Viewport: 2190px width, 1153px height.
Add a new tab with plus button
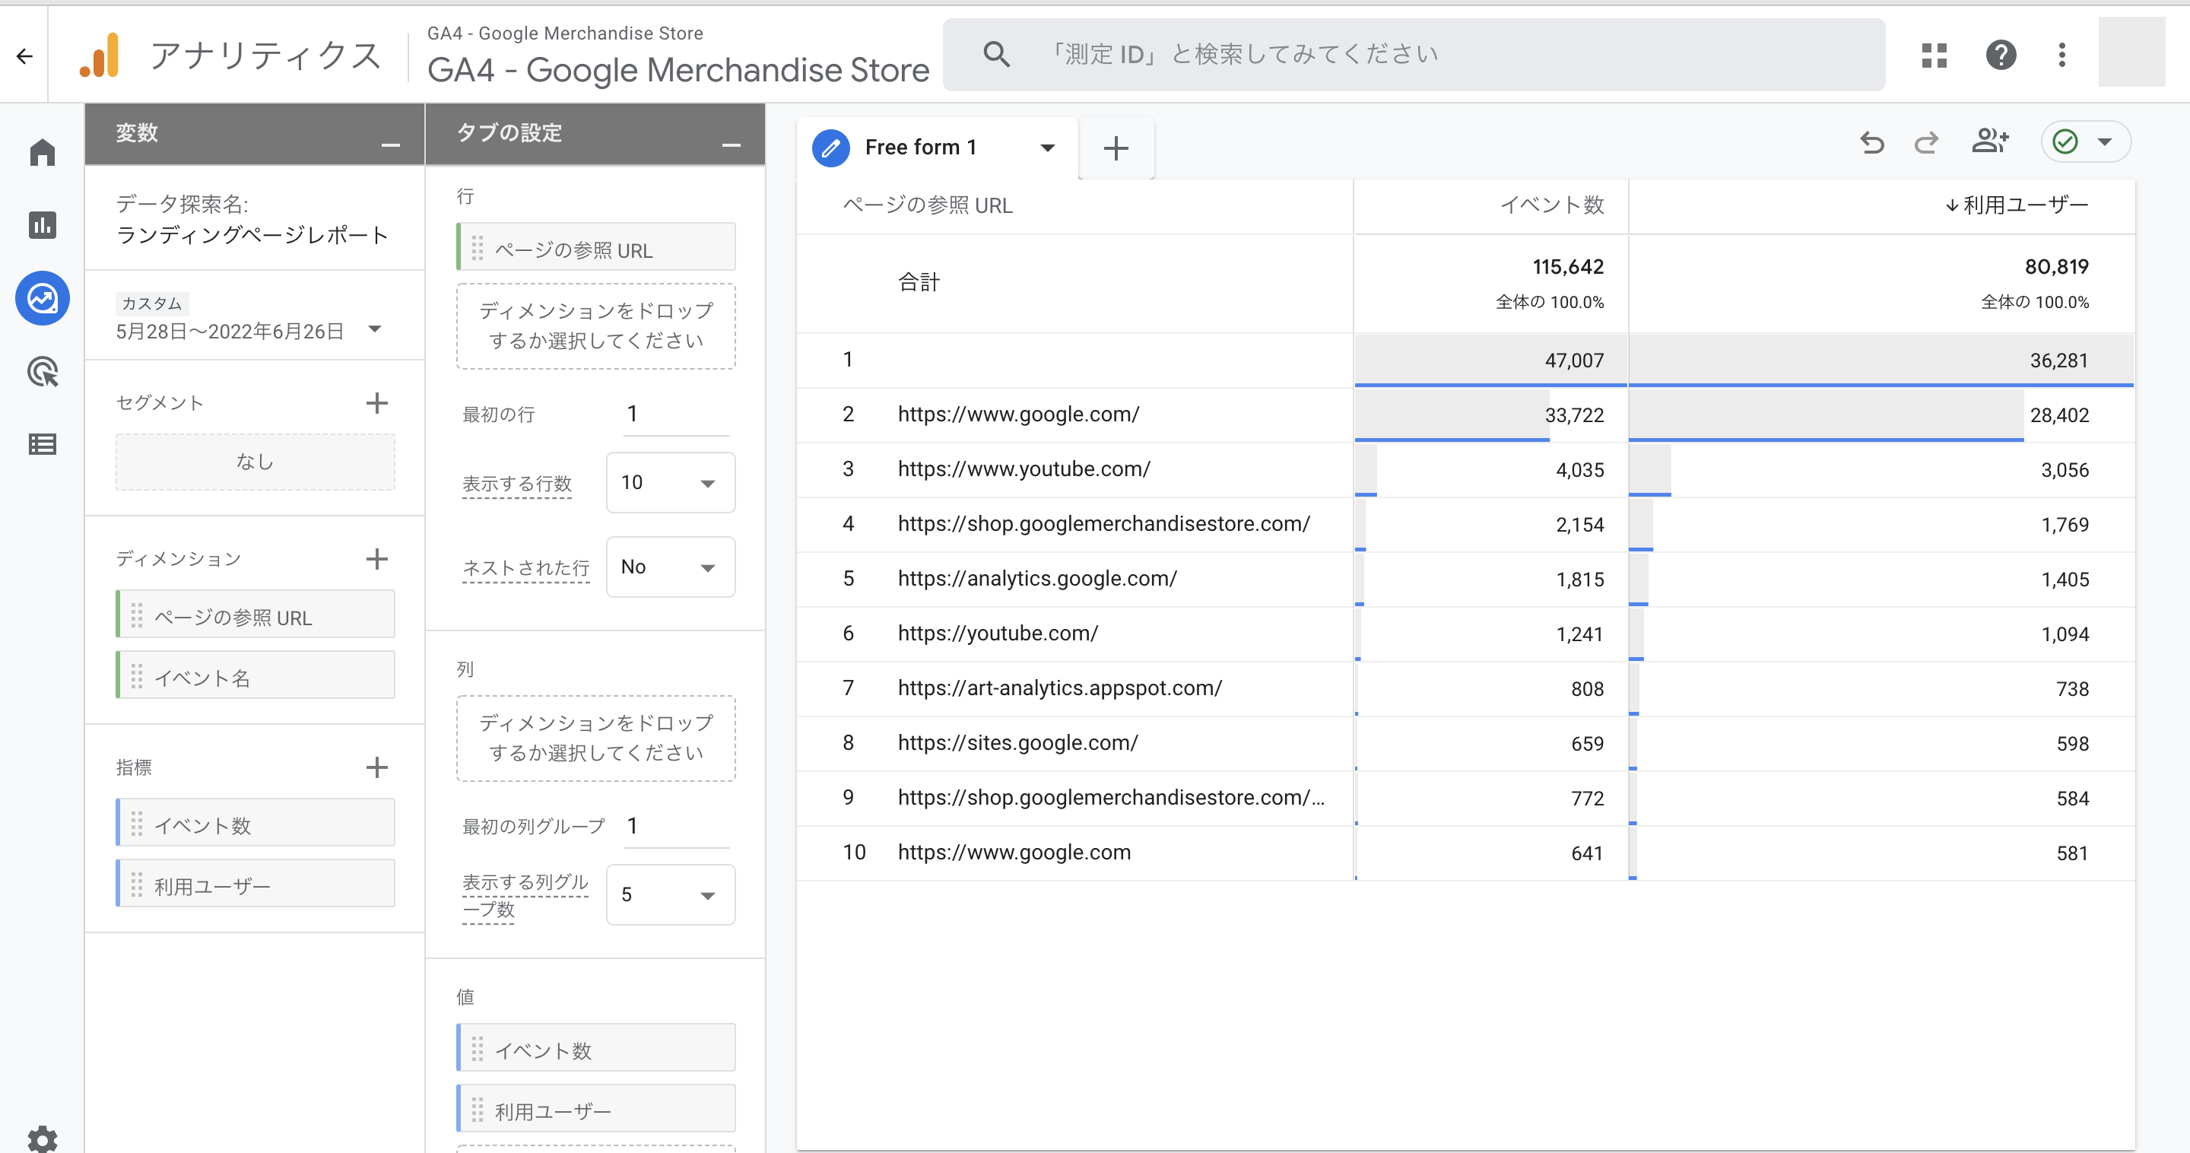point(1116,148)
